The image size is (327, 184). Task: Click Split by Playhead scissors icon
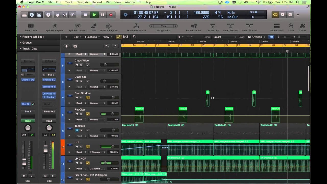tap(55, 26)
